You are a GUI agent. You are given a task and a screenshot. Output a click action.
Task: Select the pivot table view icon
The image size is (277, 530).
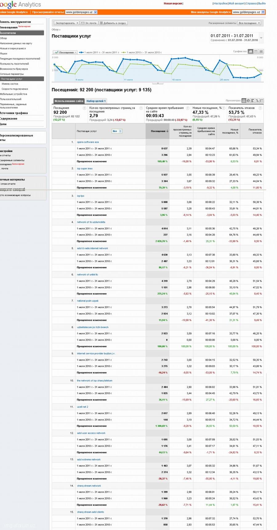(262, 101)
